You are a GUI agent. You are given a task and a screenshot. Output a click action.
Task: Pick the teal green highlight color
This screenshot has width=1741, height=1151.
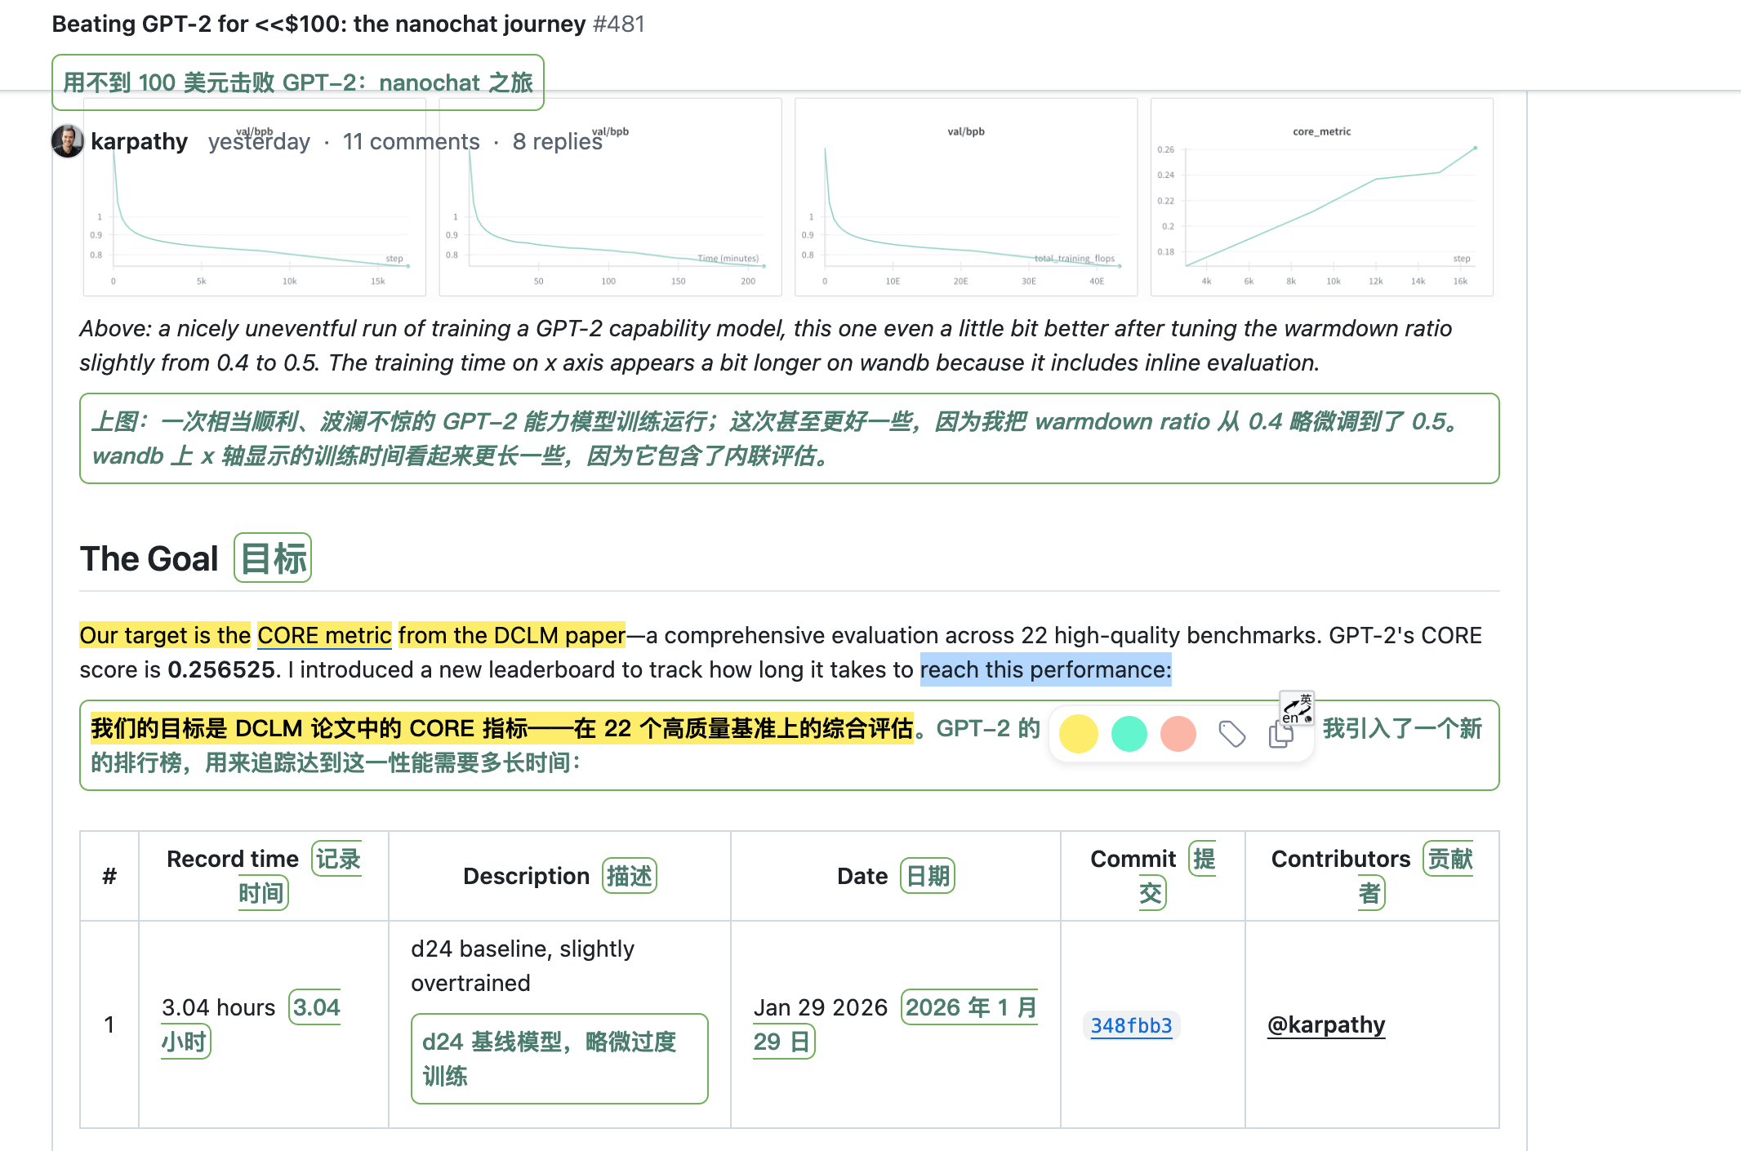pyautogui.click(x=1129, y=733)
